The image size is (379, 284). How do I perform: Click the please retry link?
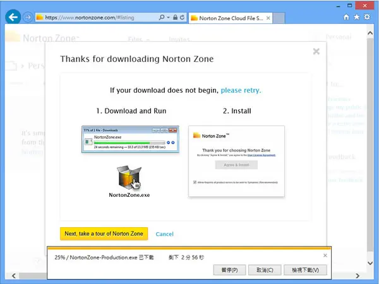(241, 90)
